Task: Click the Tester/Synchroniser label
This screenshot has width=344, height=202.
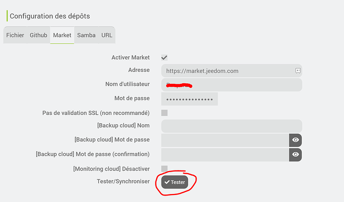Action: pyautogui.click(x=123, y=182)
